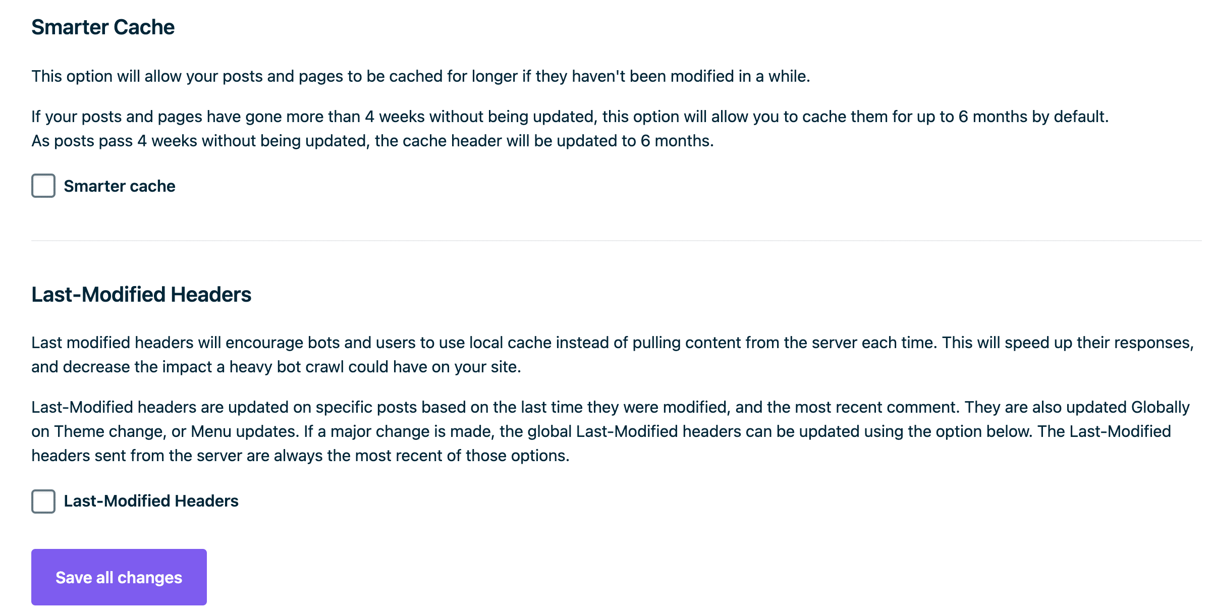
Task: Enable the Smarter cache checkbox
Action: pos(43,186)
